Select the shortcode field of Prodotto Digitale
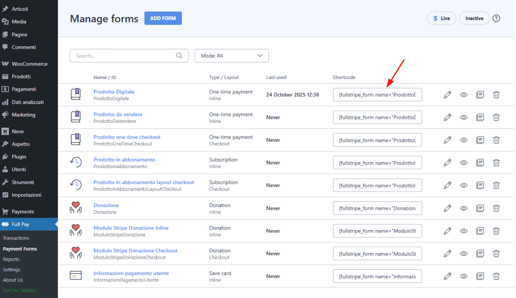 pyautogui.click(x=377, y=95)
